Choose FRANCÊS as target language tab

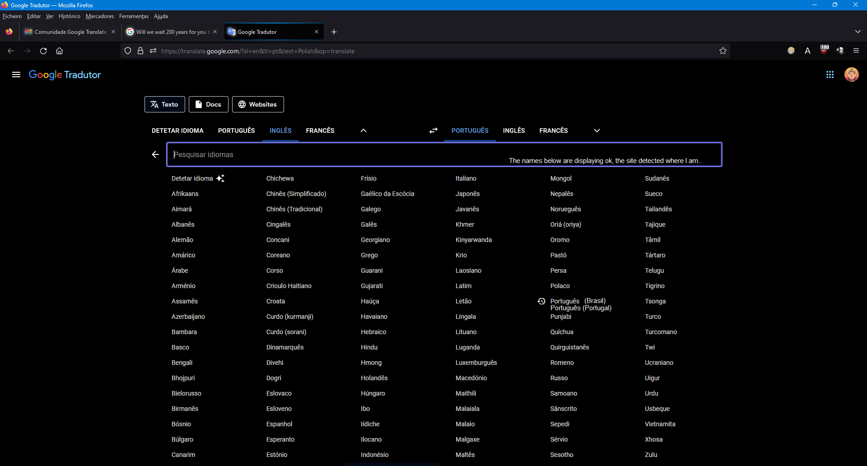click(x=554, y=130)
